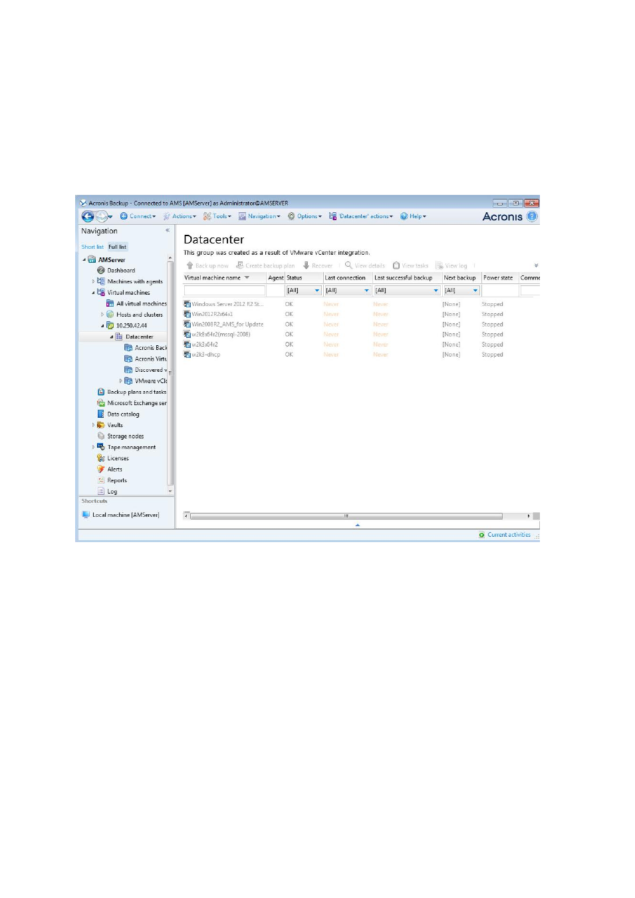Click the Dashboard gauge icon
The image size is (635, 898).
pyautogui.click(x=101, y=270)
